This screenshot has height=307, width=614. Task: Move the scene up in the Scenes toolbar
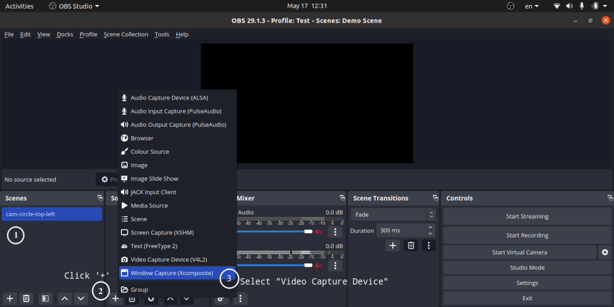(x=65, y=299)
